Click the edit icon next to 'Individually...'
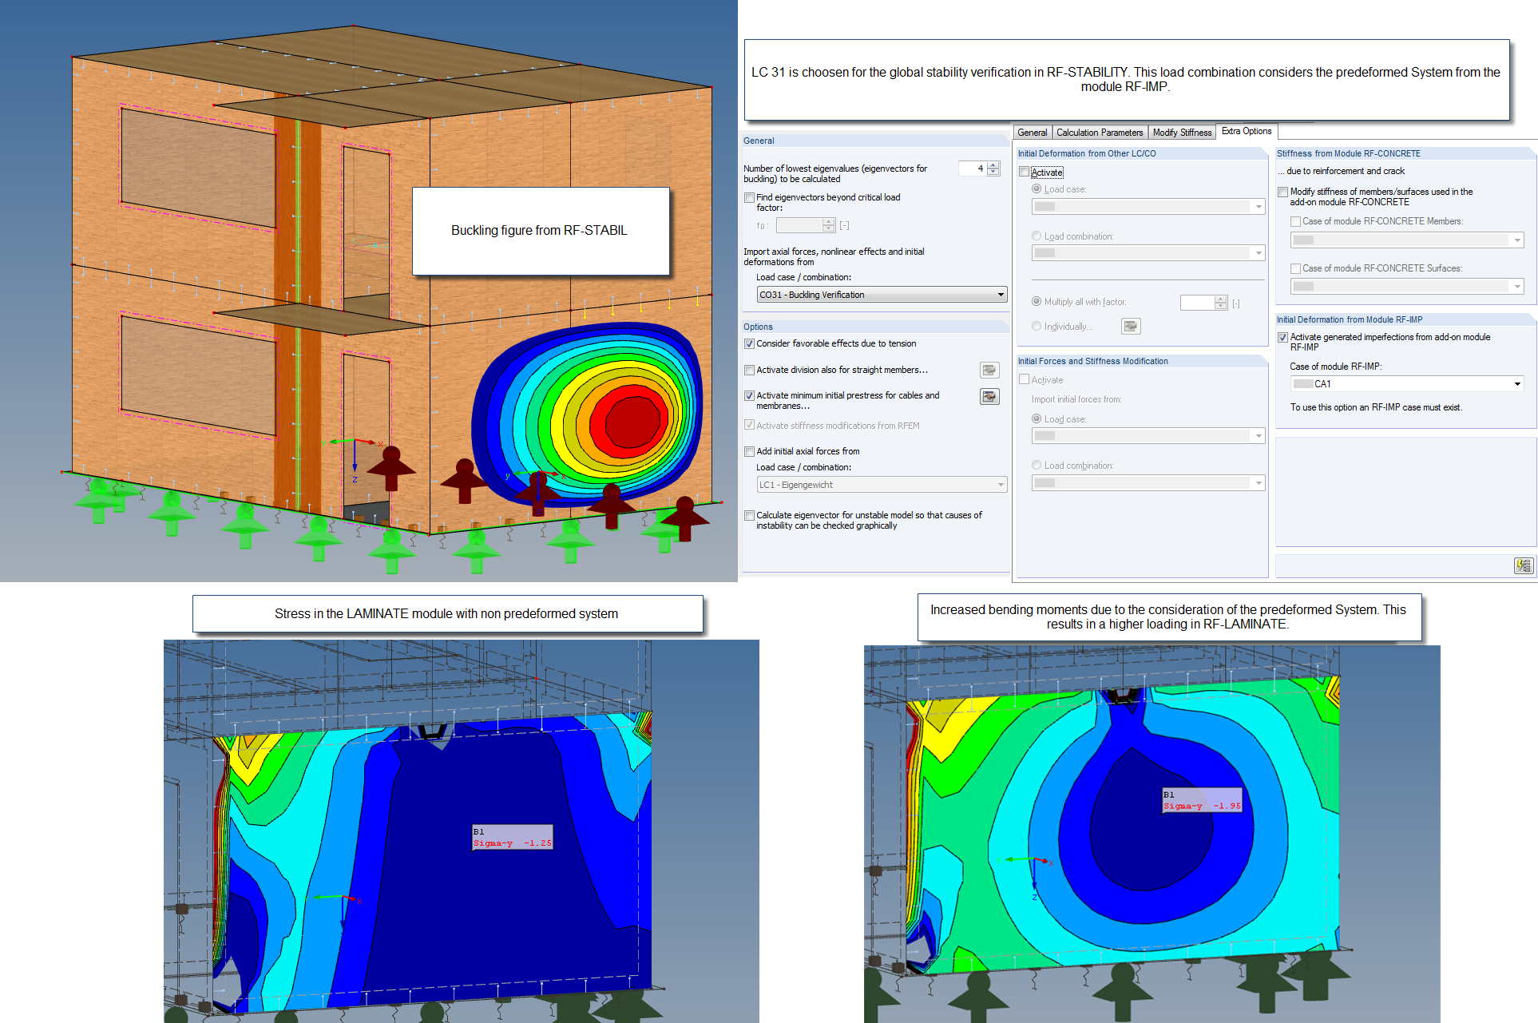Image resolution: width=1538 pixels, height=1023 pixels. pyautogui.click(x=1131, y=326)
